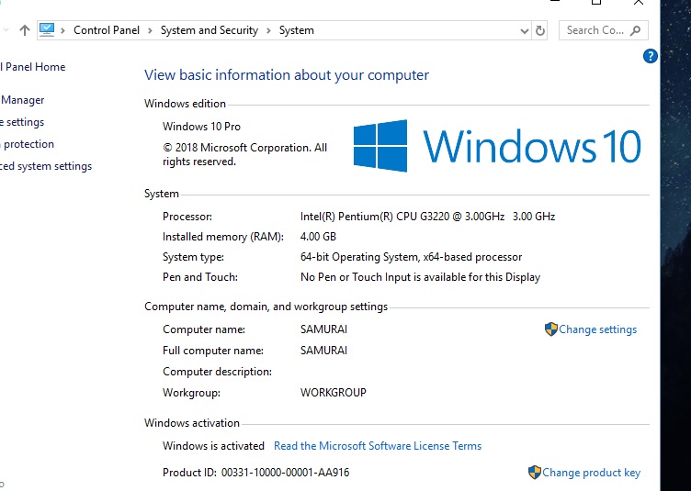The image size is (691, 491).
Task: Focus the Search Control Panel field
Action: click(x=604, y=30)
